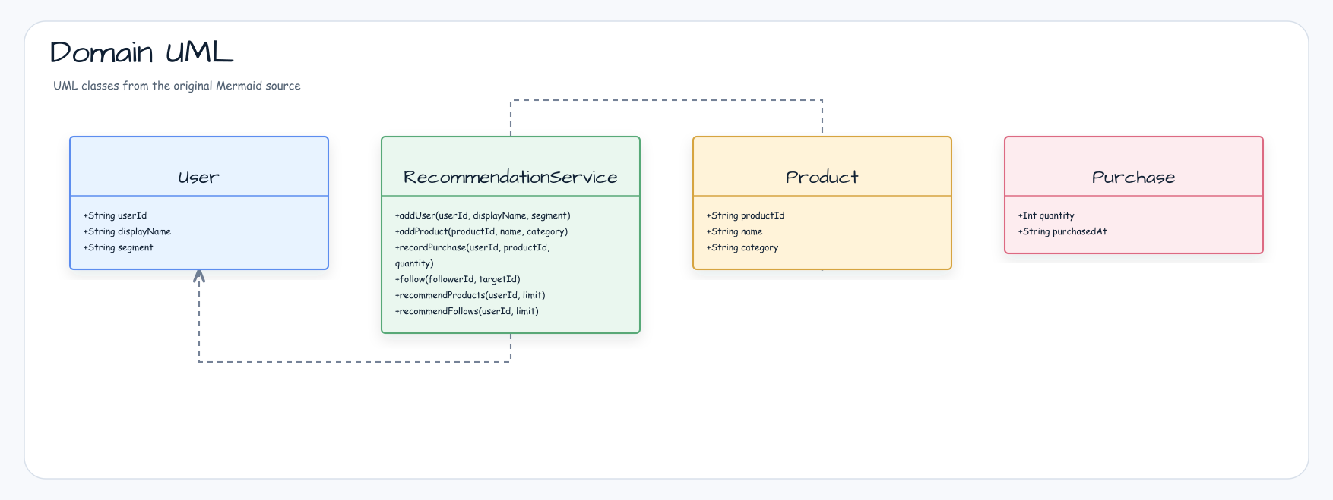Click the '+Int quantity' attribute
This screenshot has height=500, width=1333.
point(1046,215)
